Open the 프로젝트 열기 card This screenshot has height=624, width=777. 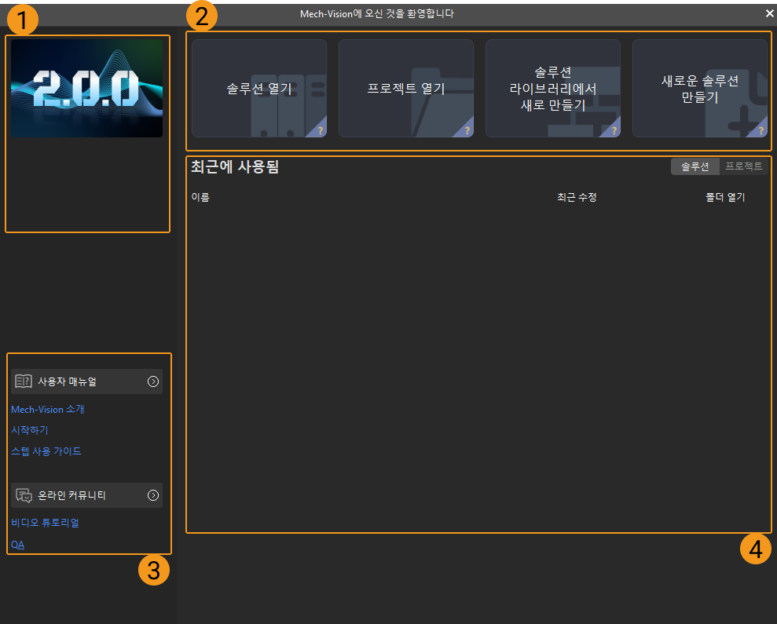click(406, 88)
